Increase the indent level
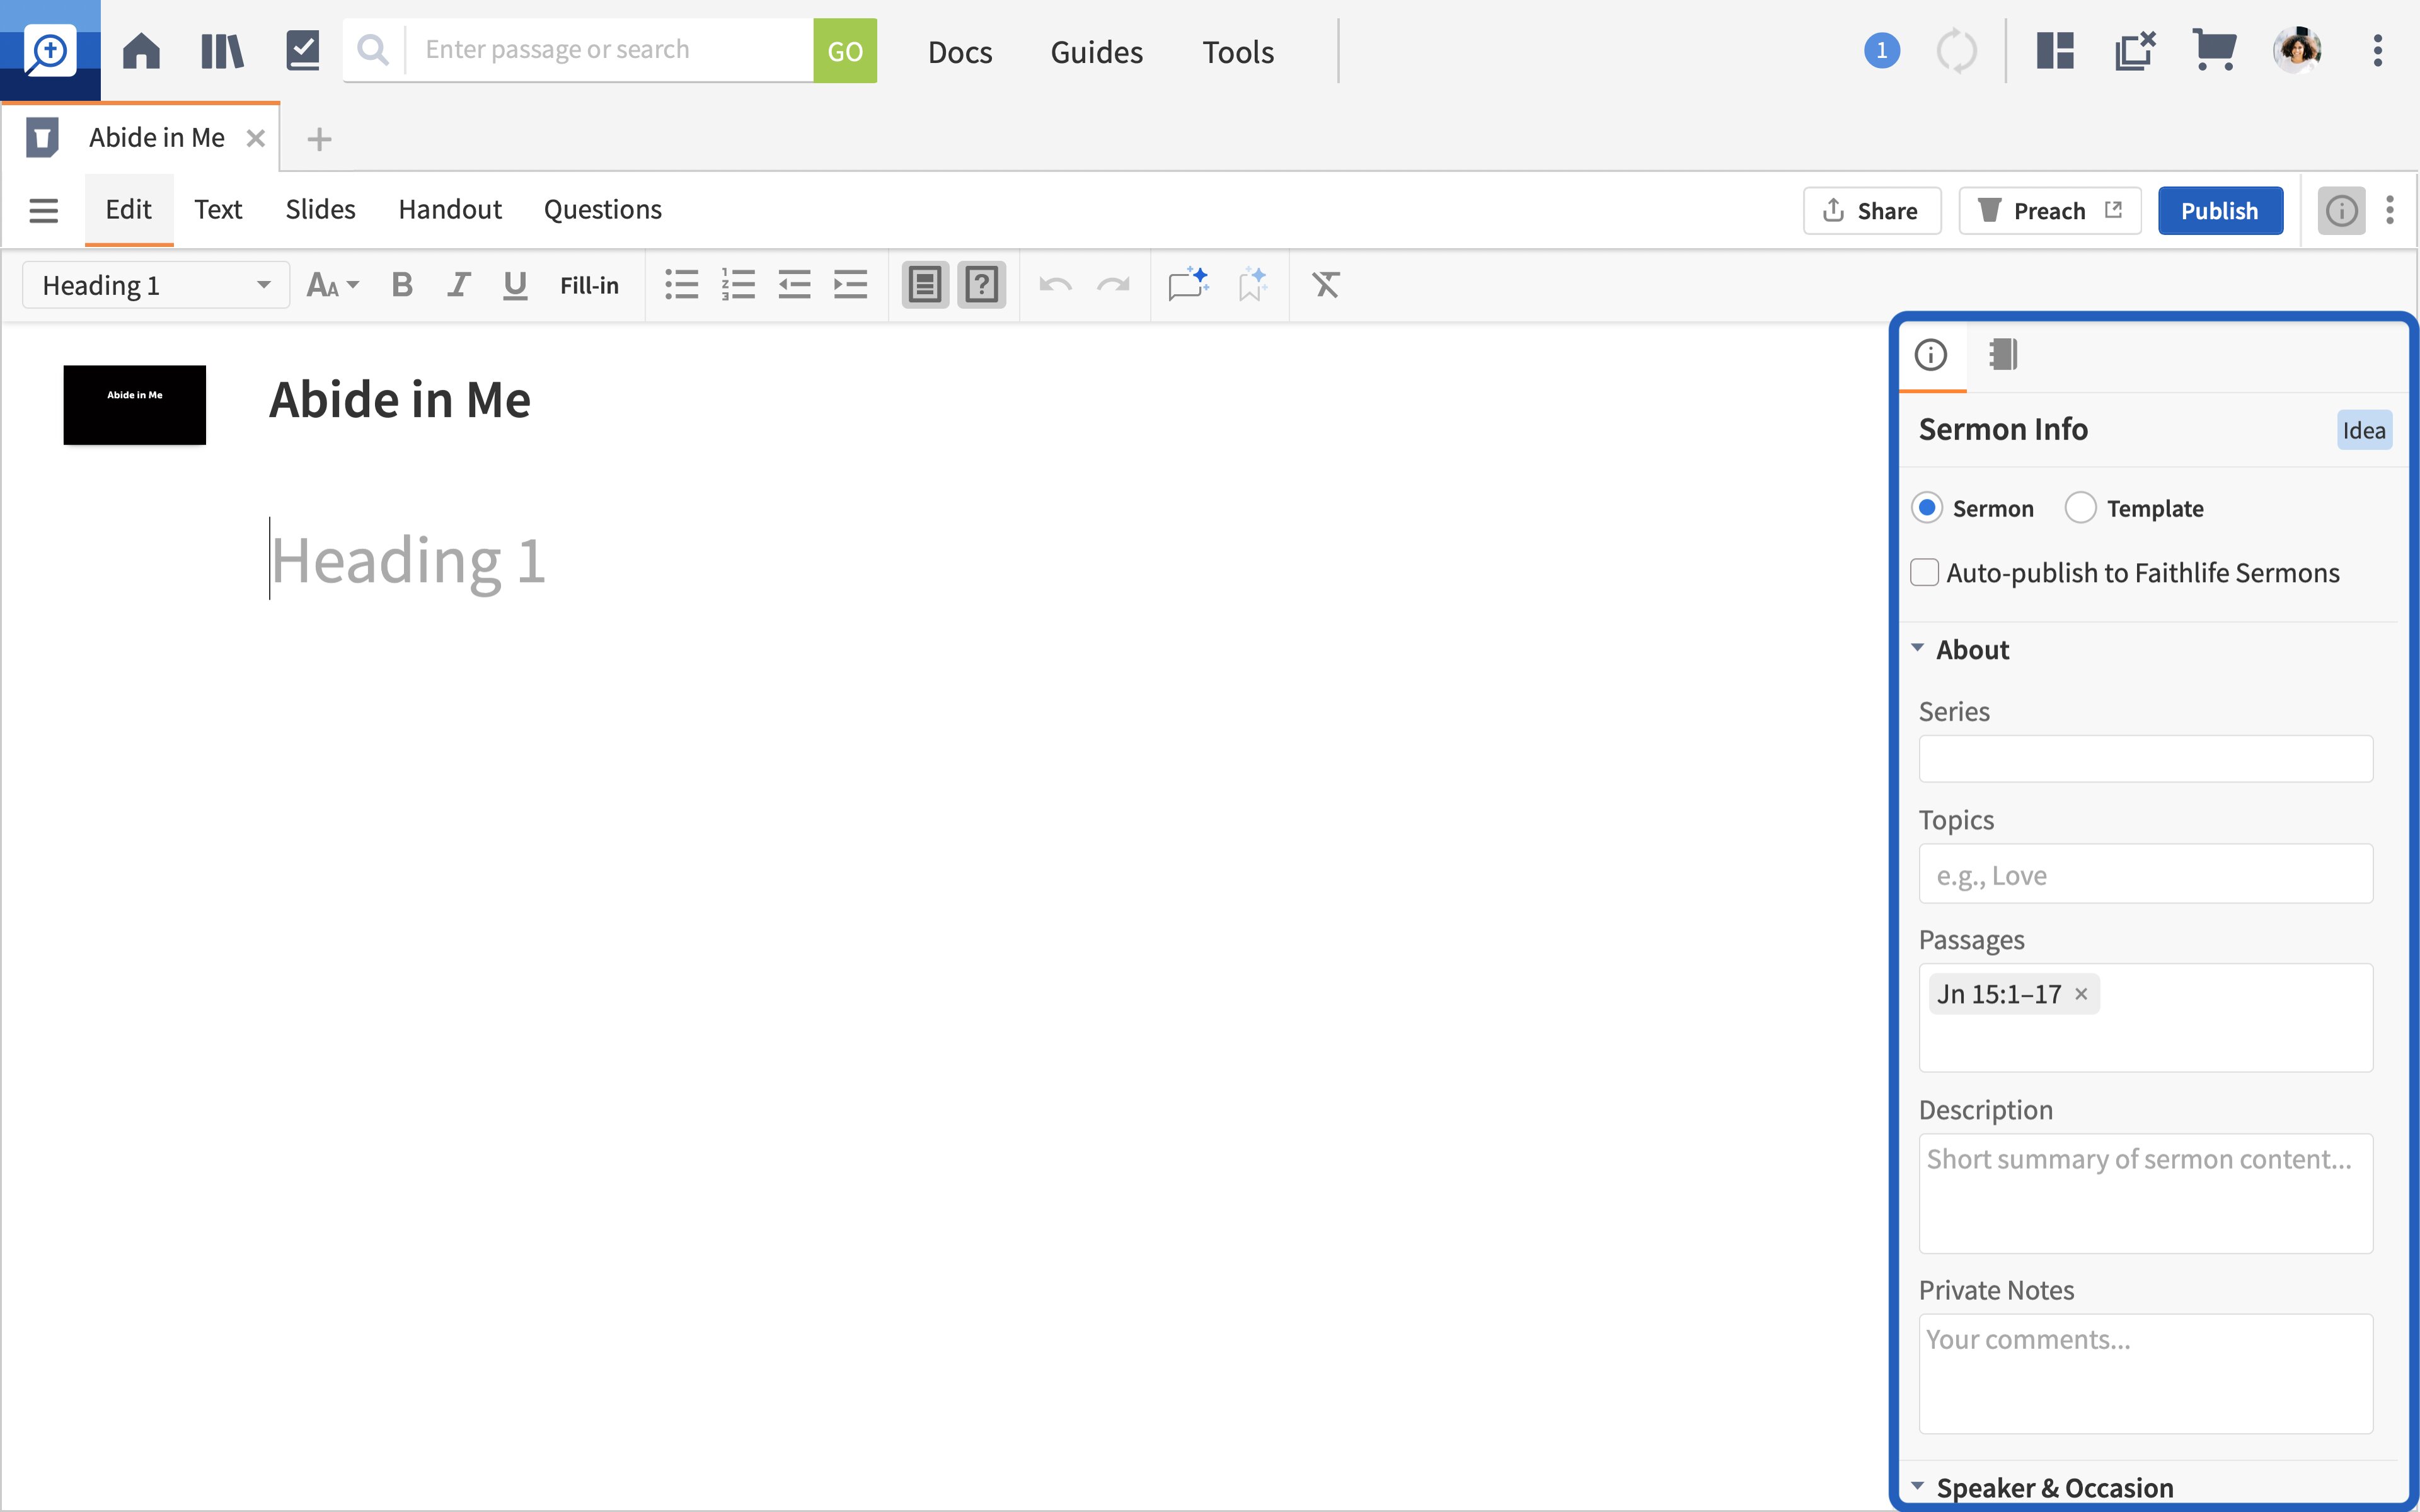The image size is (2420, 1512). pyautogui.click(x=850, y=285)
